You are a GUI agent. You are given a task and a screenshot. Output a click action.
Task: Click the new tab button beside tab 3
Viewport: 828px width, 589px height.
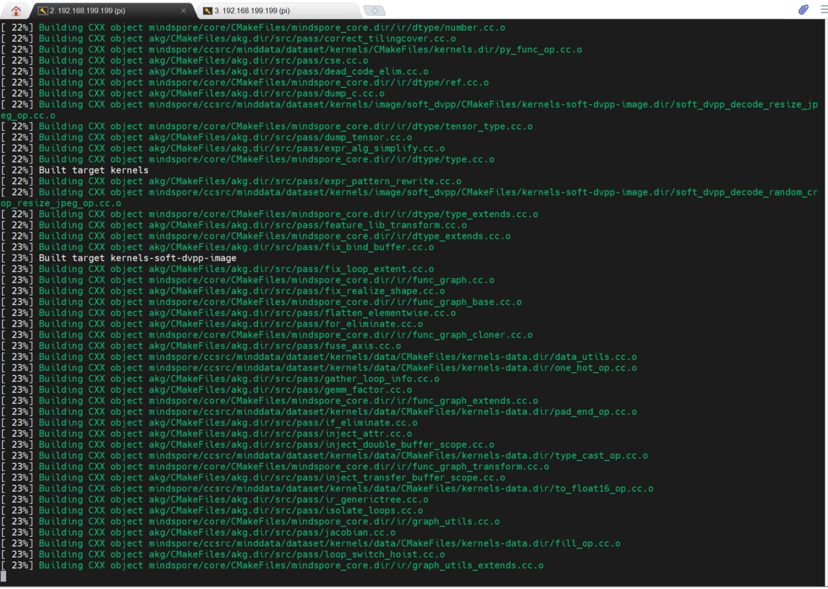[x=375, y=11]
